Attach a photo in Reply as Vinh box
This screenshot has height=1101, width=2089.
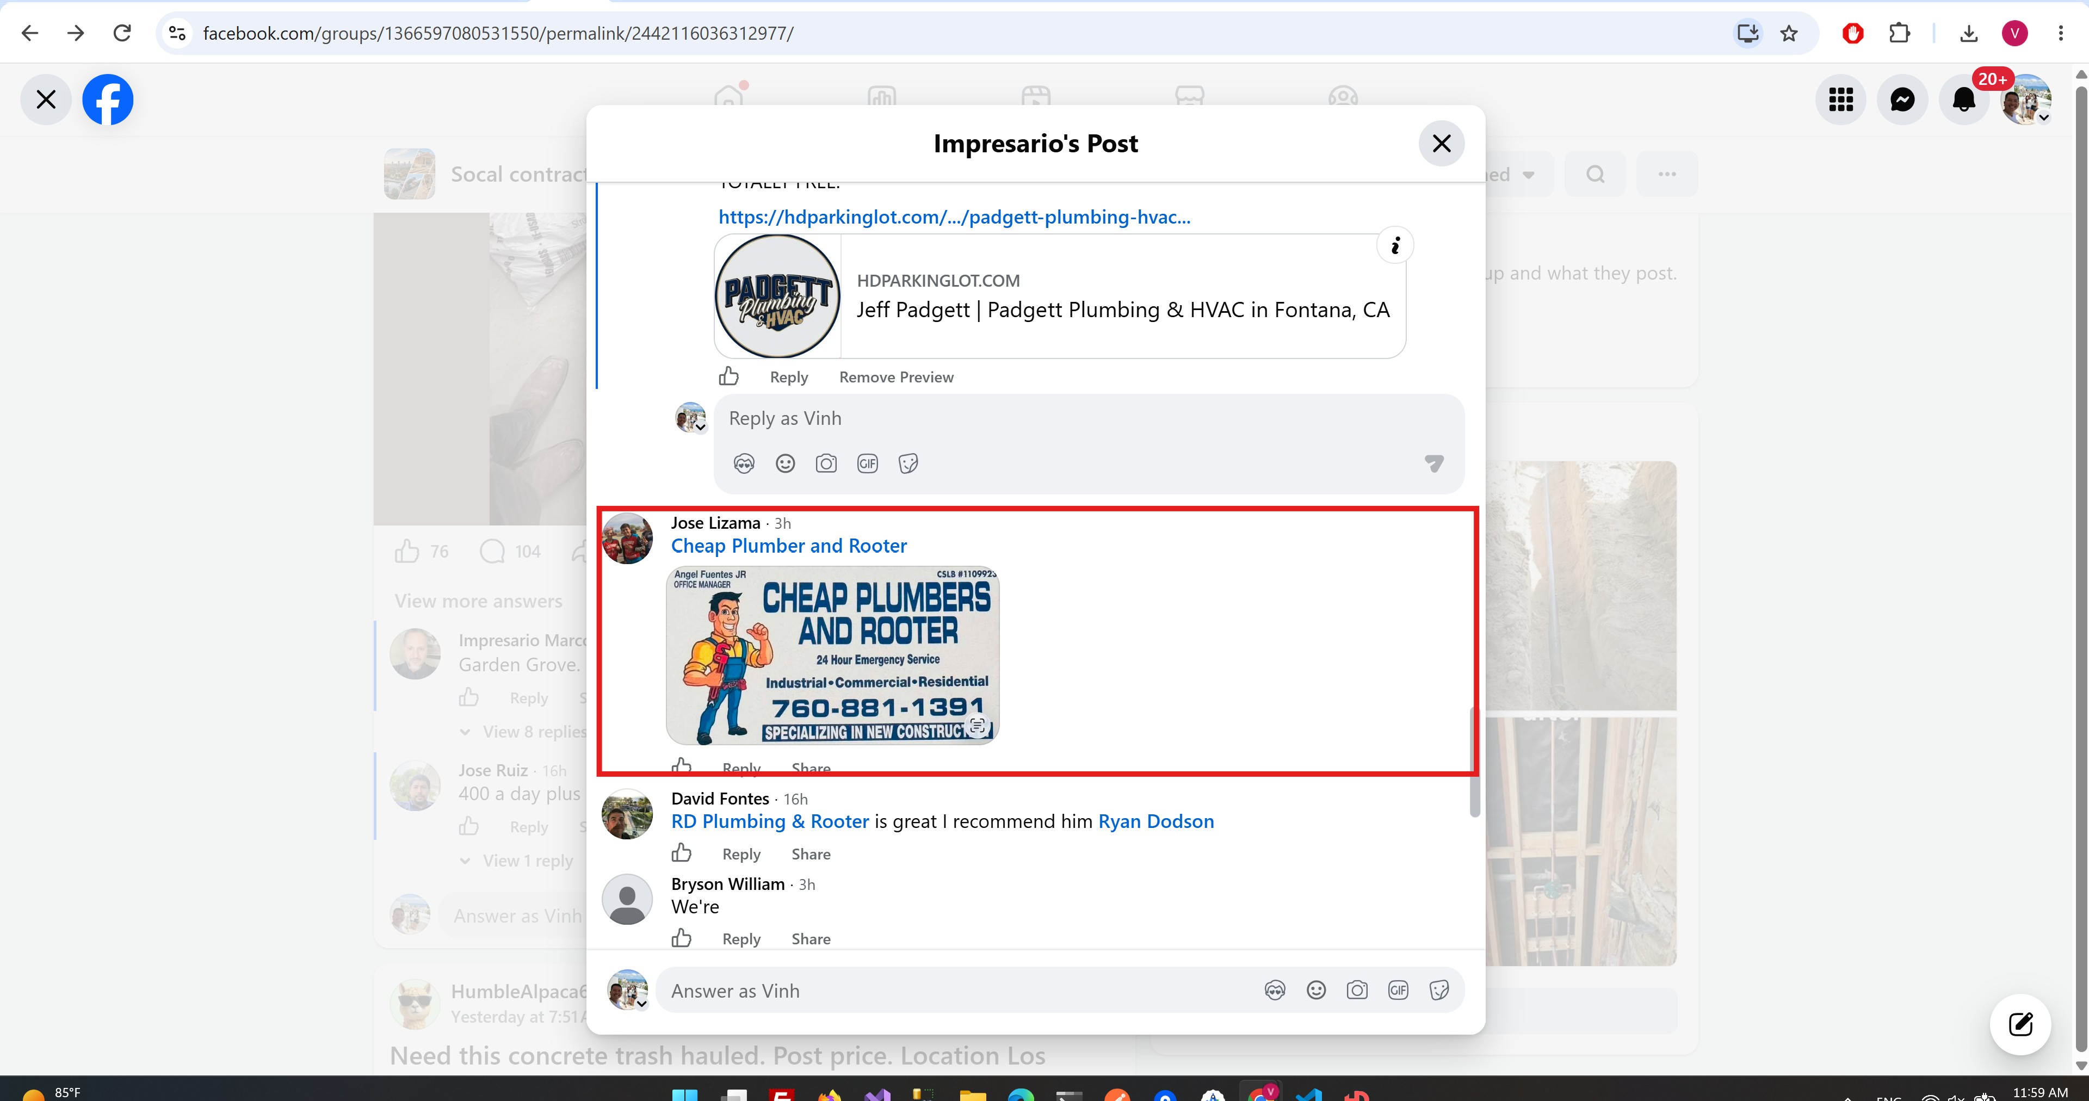click(826, 464)
